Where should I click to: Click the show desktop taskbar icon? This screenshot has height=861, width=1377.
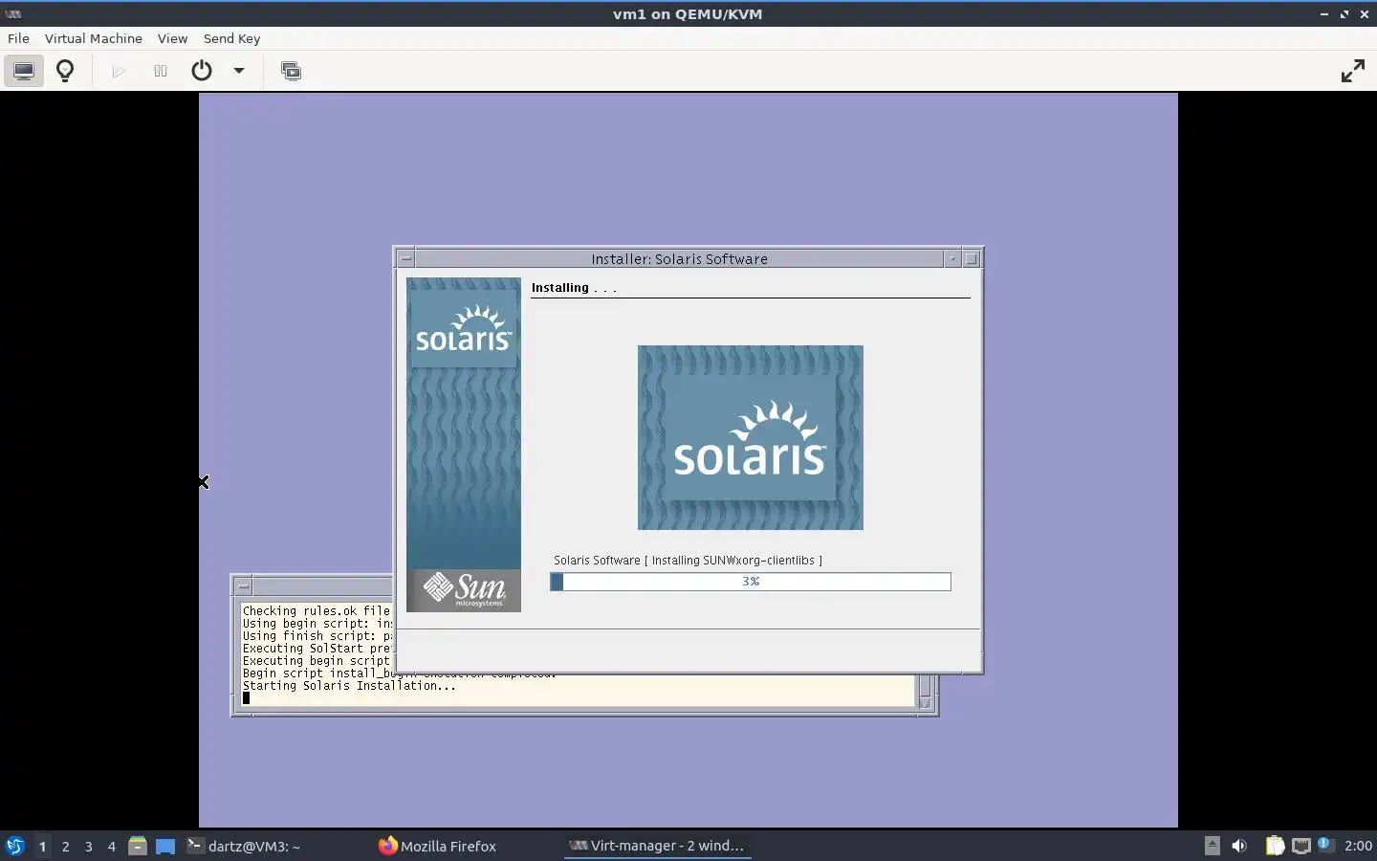point(165,846)
